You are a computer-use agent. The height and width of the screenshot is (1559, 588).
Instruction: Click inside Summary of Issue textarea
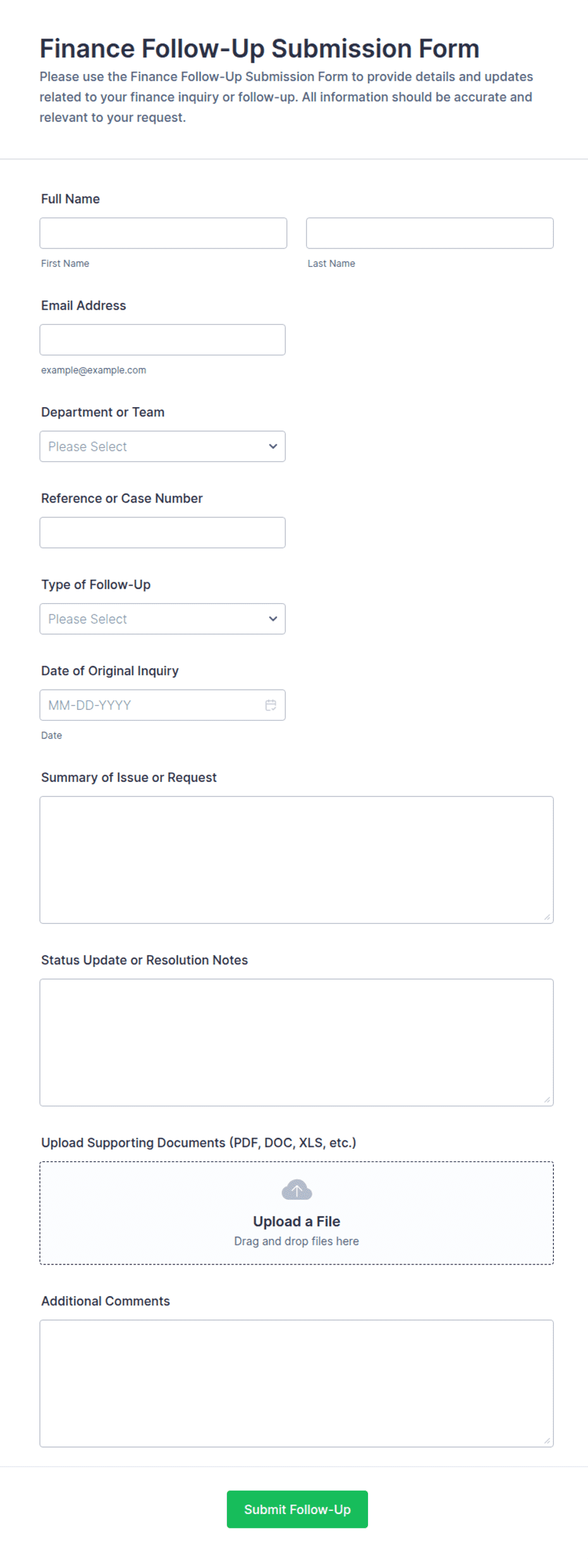297,860
